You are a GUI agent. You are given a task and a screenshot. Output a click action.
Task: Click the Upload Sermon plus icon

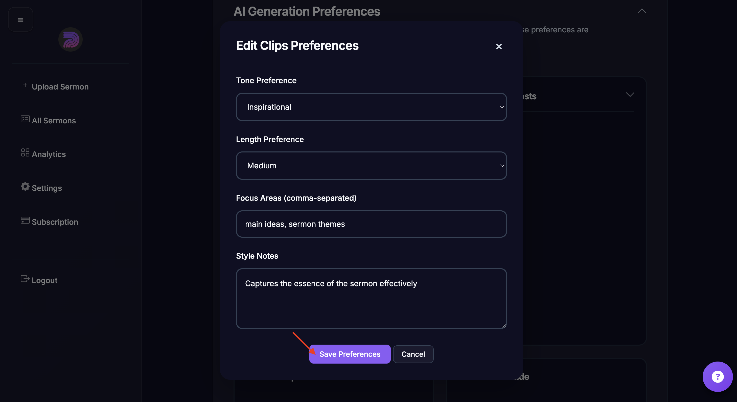pyautogui.click(x=25, y=85)
